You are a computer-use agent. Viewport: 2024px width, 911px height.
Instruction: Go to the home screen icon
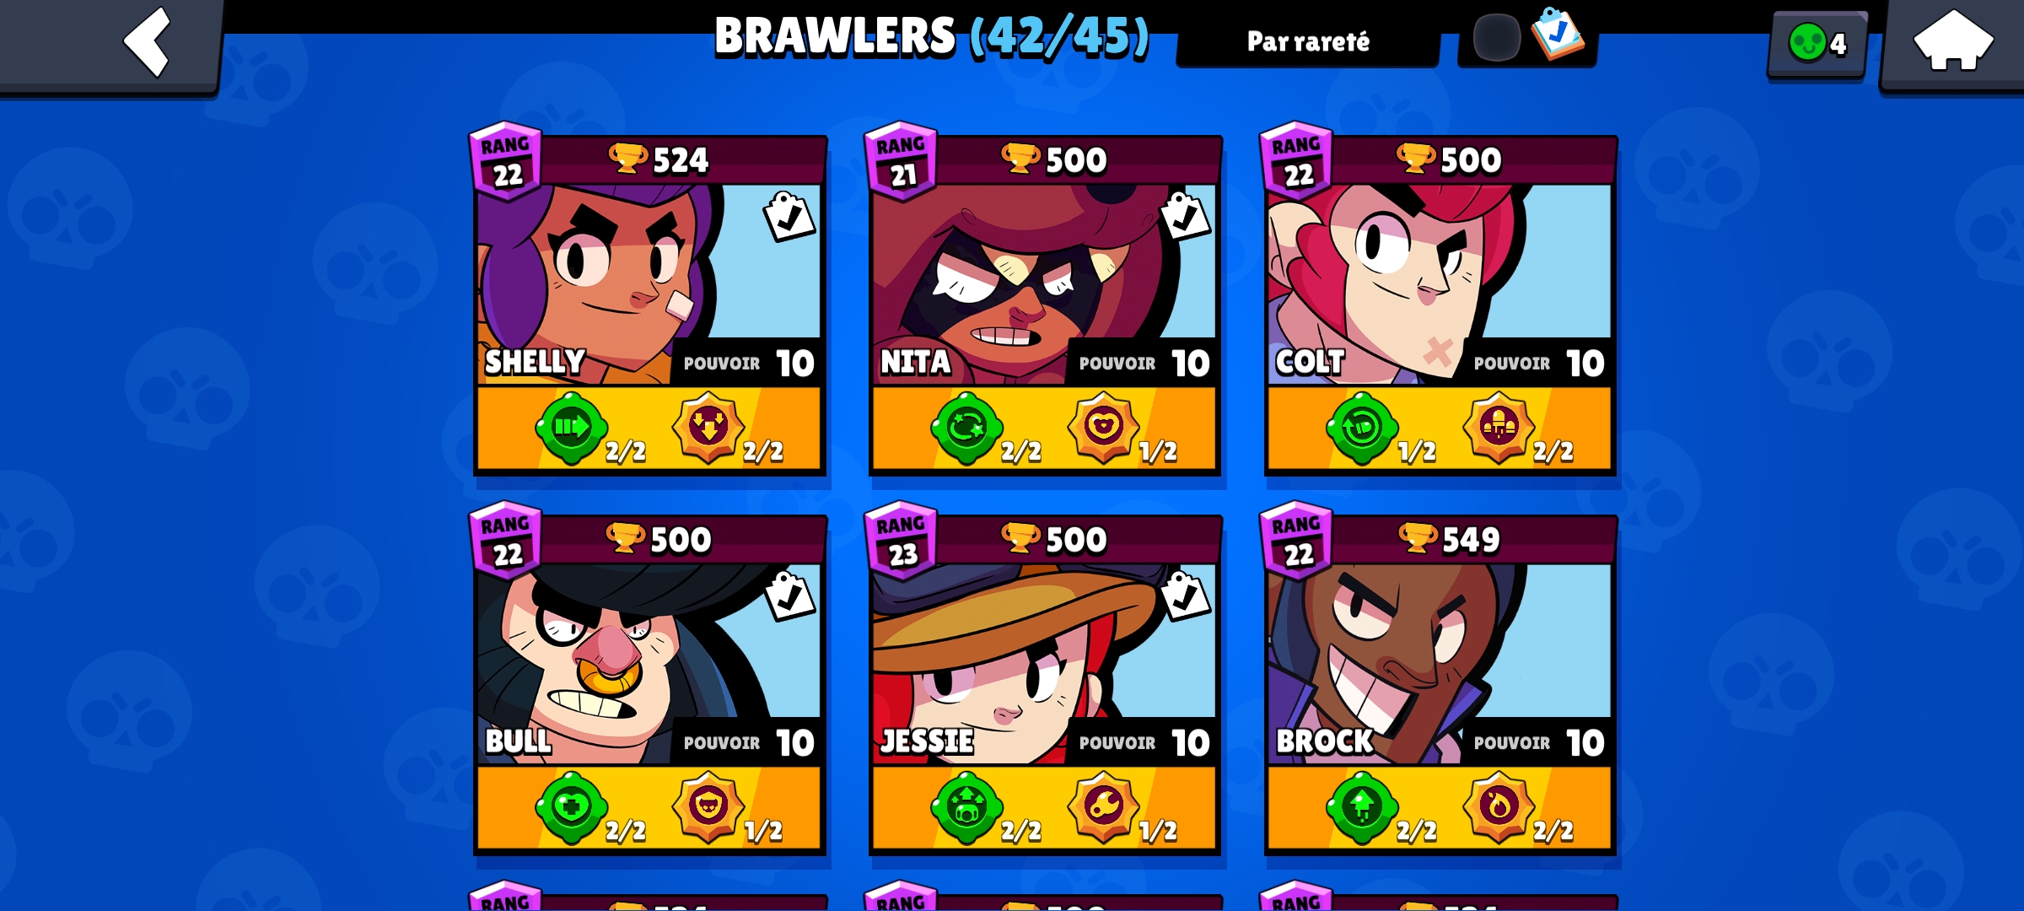[1953, 42]
